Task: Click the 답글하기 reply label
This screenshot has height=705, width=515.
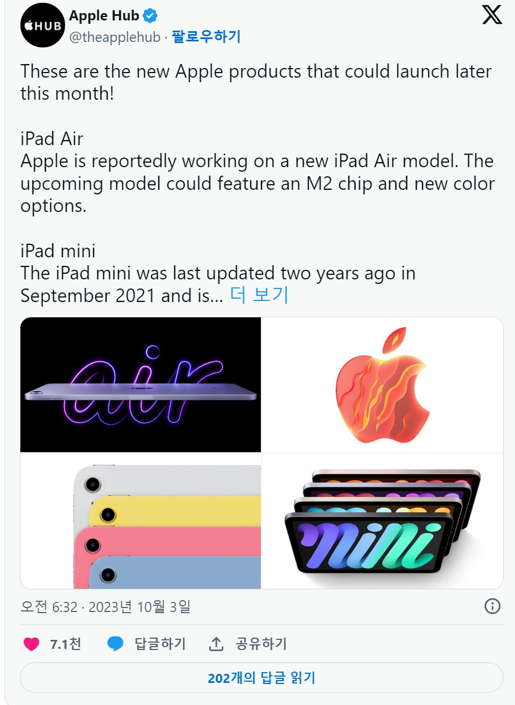Action: pos(160,644)
